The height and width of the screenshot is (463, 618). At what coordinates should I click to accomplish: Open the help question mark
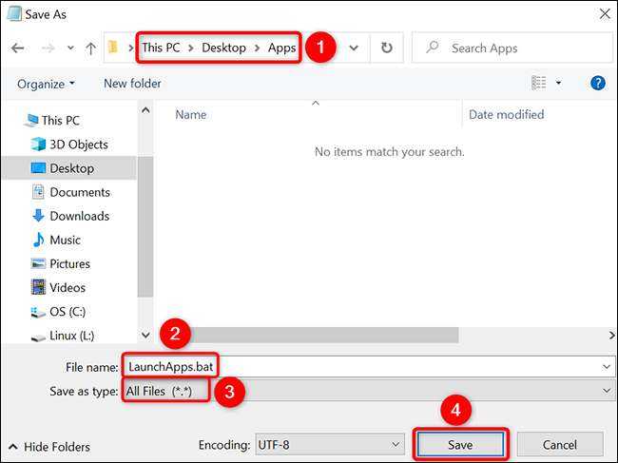point(598,83)
